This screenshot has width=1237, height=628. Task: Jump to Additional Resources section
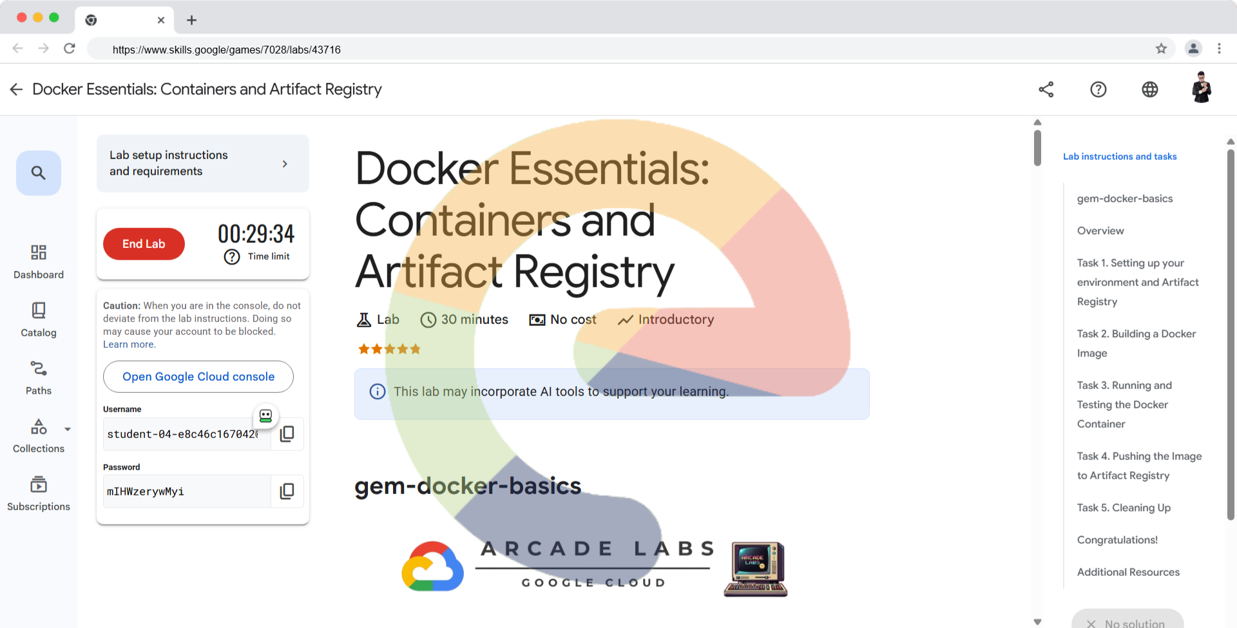(x=1128, y=572)
